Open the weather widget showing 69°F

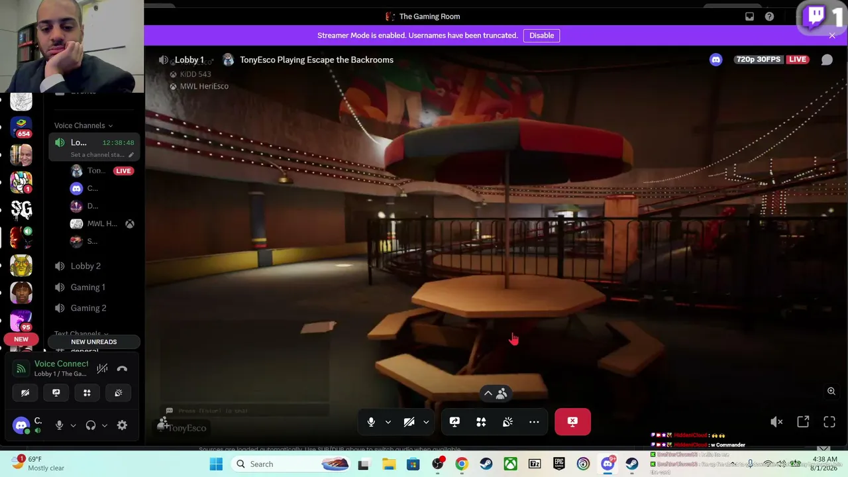[x=38, y=464]
